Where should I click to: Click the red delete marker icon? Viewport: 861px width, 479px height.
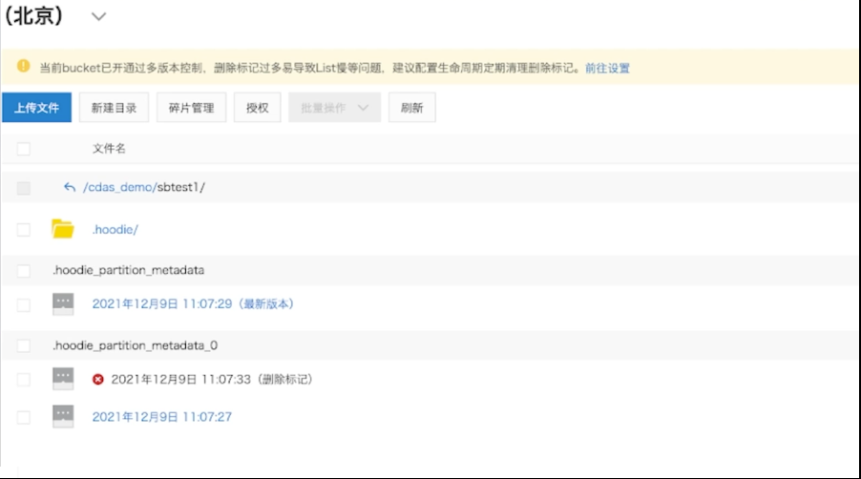coord(98,380)
